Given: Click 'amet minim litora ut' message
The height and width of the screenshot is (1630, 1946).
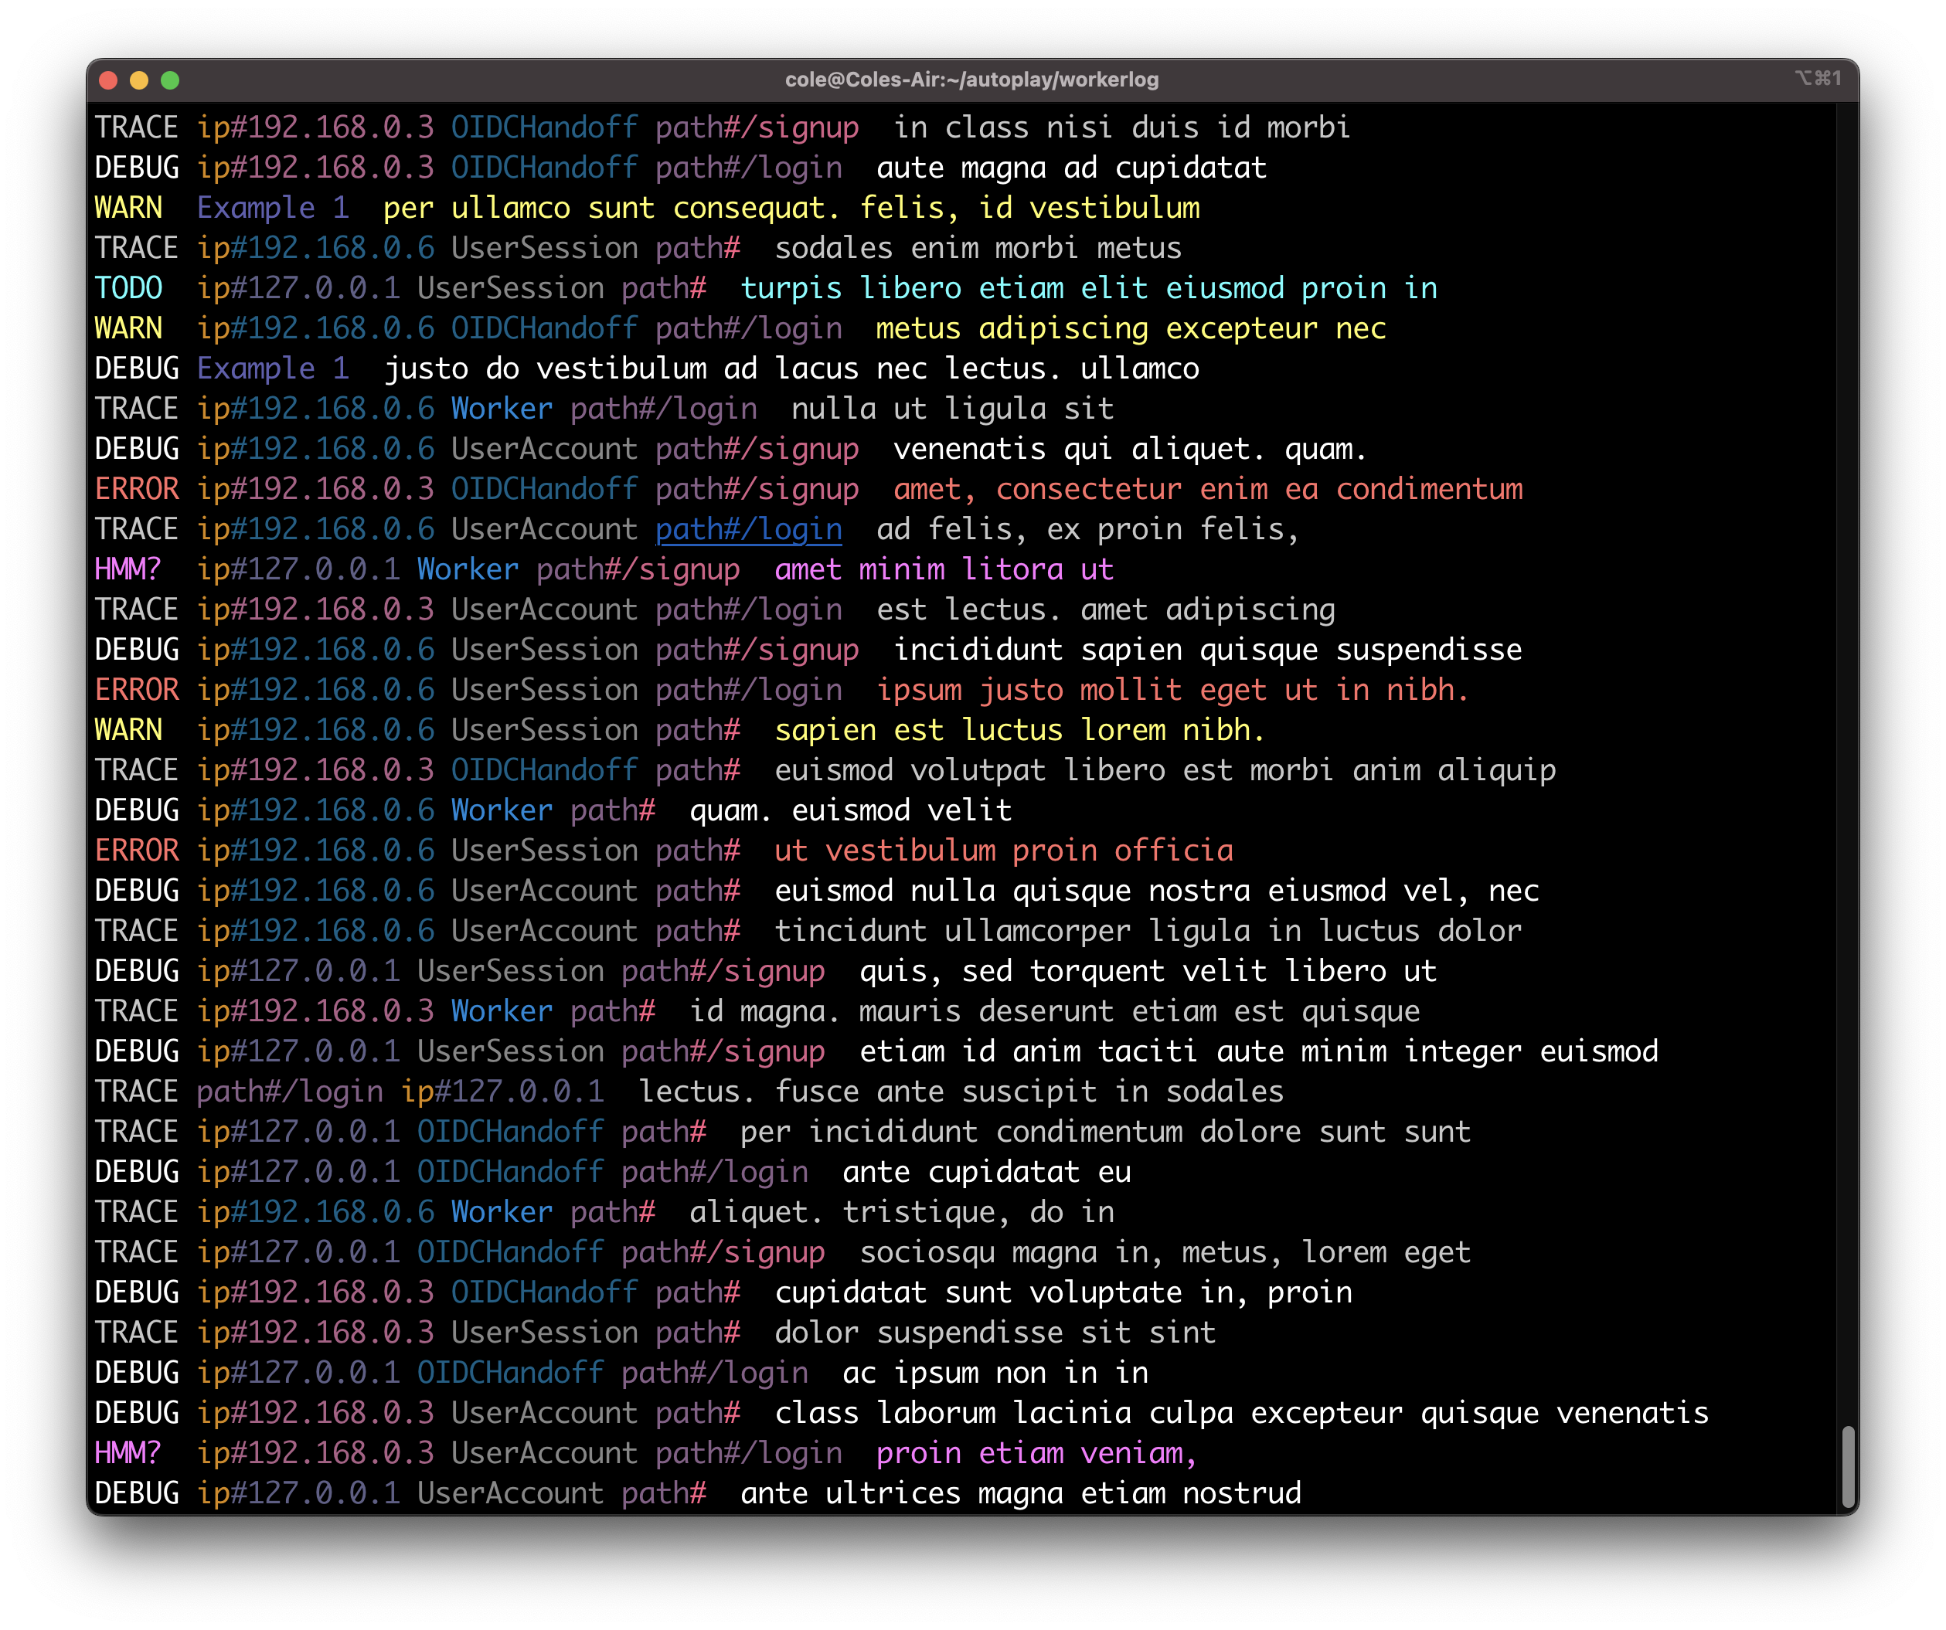Looking at the screenshot, I should click(x=944, y=569).
